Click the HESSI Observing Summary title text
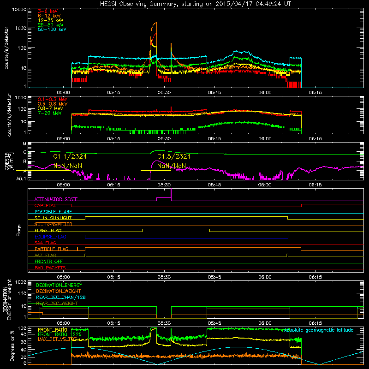The width and height of the screenshot is (369, 369). [195, 4]
